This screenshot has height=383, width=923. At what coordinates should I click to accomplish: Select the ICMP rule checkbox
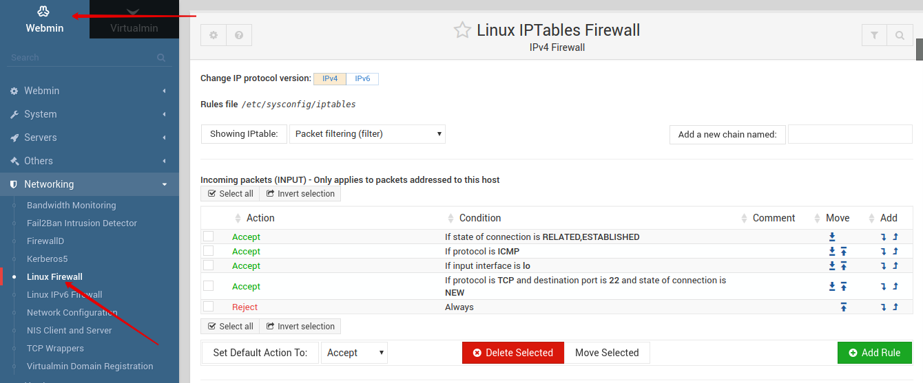[208, 251]
